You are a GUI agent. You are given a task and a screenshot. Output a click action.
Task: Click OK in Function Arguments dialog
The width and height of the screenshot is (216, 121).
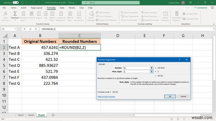point(170,96)
